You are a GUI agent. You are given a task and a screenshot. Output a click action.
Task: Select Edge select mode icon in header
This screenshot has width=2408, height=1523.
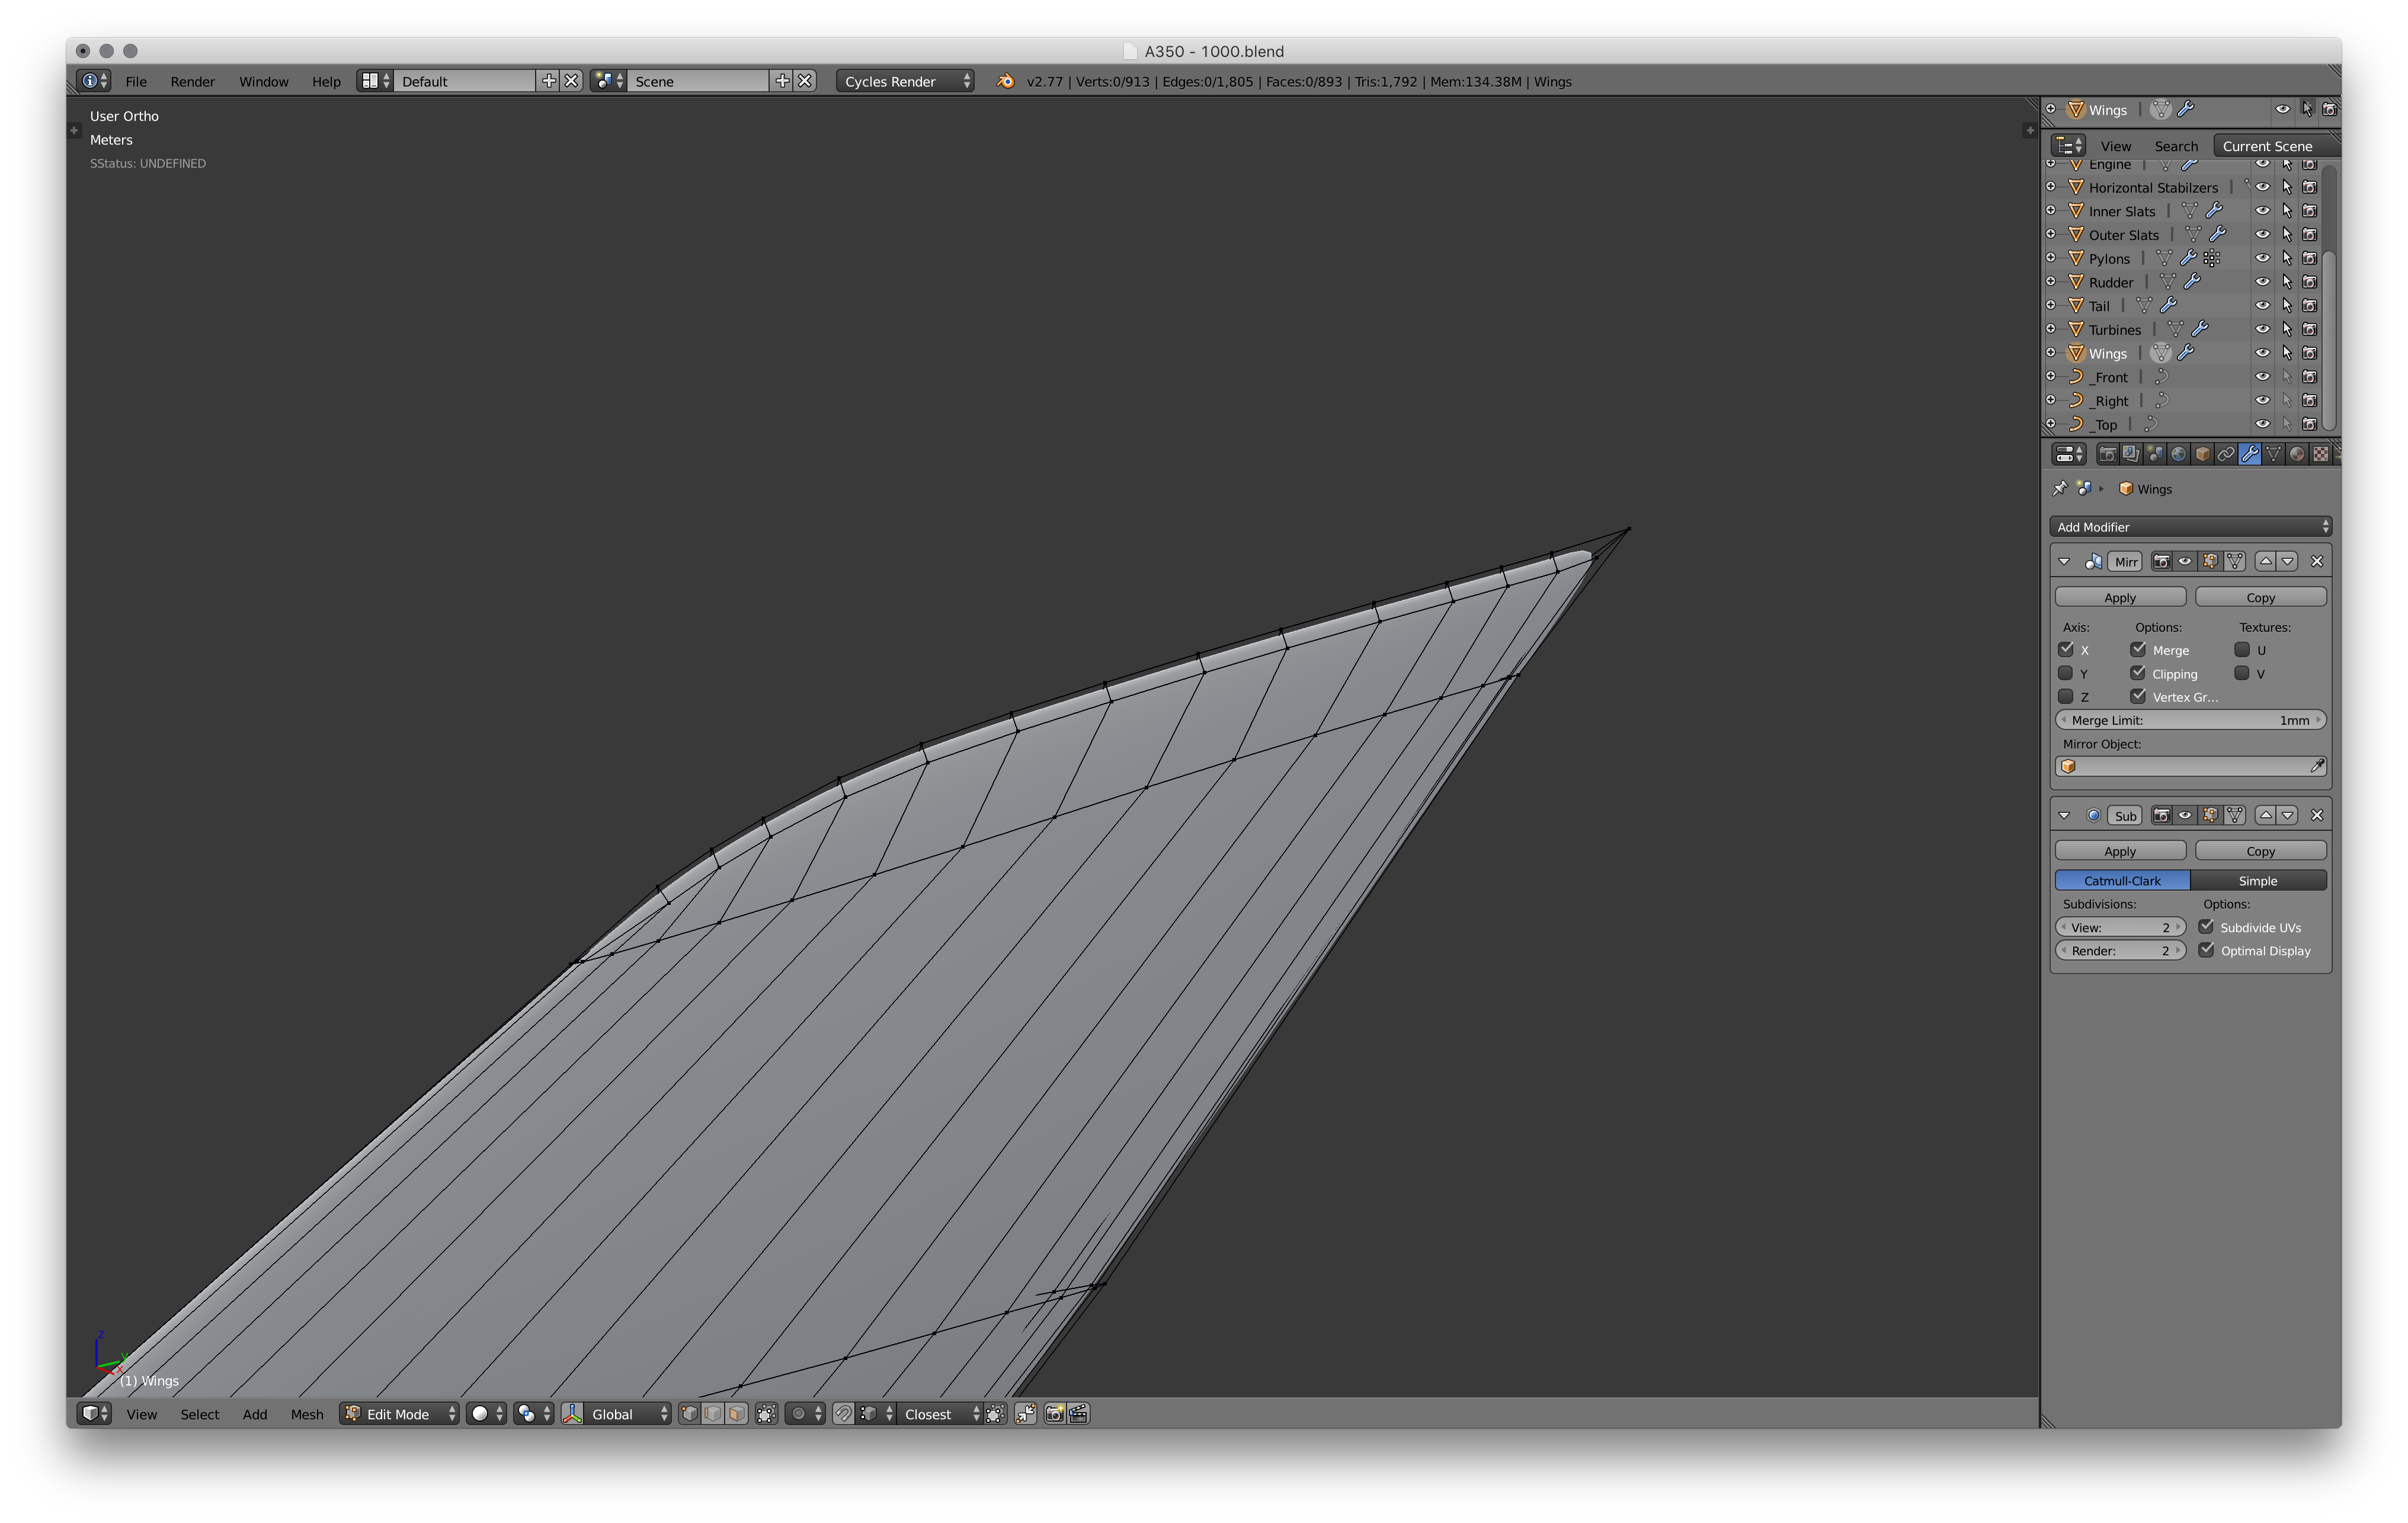713,1413
